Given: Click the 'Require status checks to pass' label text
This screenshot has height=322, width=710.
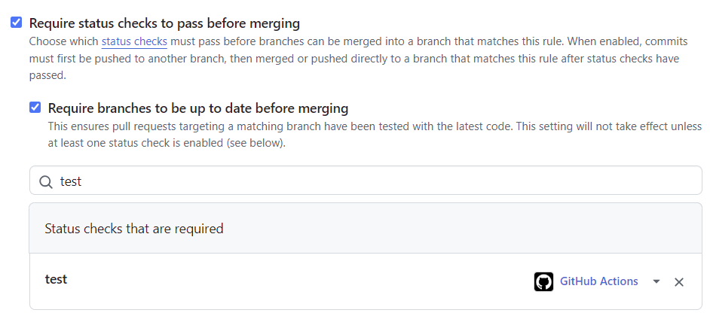Looking at the screenshot, I should 164,23.
